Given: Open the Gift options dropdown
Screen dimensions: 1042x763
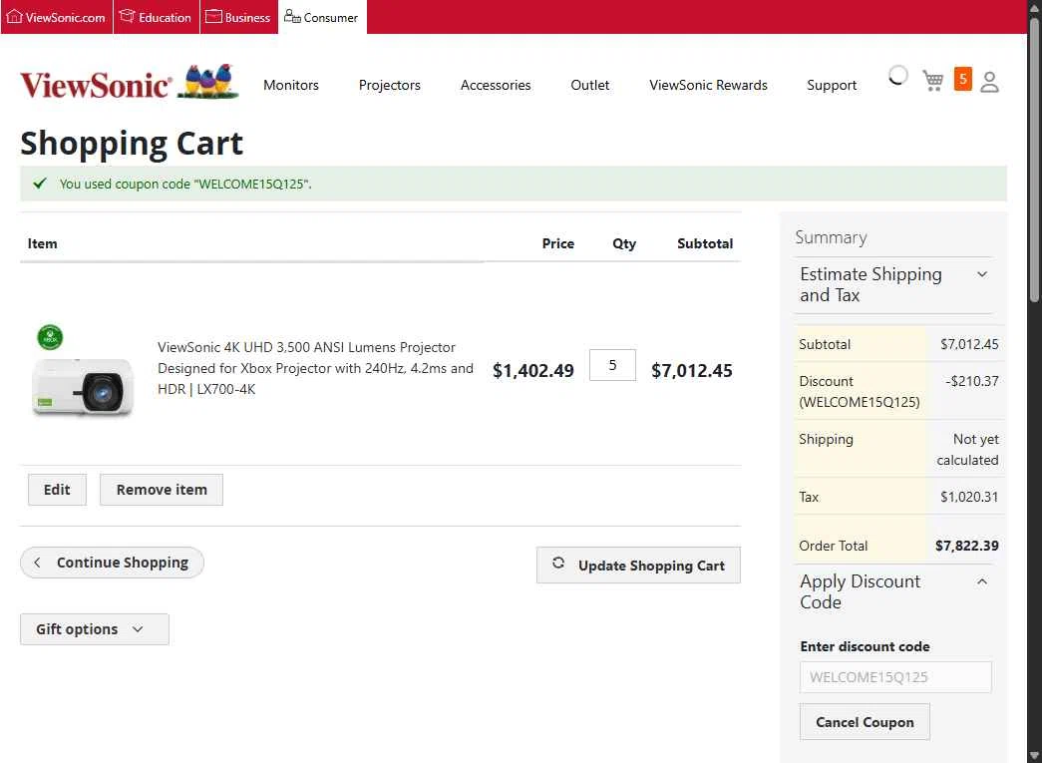Looking at the screenshot, I should [x=95, y=628].
